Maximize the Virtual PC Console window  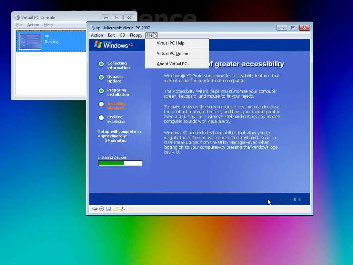click(x=117, y=17)
